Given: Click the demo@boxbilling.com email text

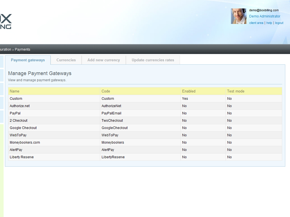Looking at the screenshot, I should 264,10.
